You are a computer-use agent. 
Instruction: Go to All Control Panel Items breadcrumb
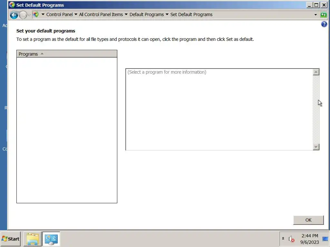pyautogui.click(x=101, y=14)
